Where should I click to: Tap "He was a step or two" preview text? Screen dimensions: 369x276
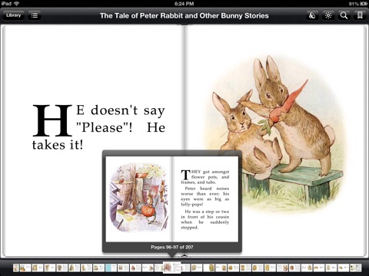click(x=207, y=212)
